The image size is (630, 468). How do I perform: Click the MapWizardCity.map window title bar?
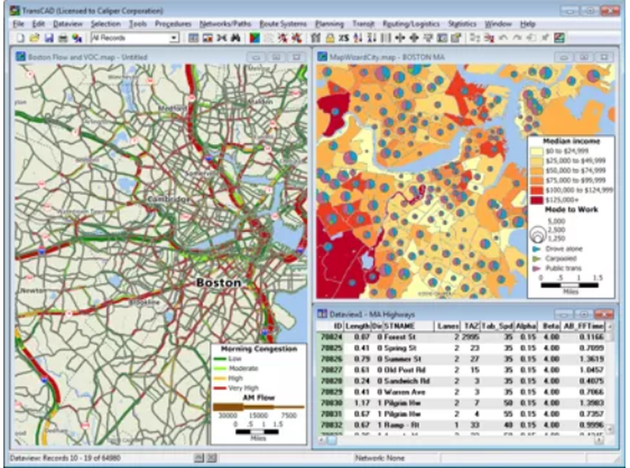(x=466, y=57)
